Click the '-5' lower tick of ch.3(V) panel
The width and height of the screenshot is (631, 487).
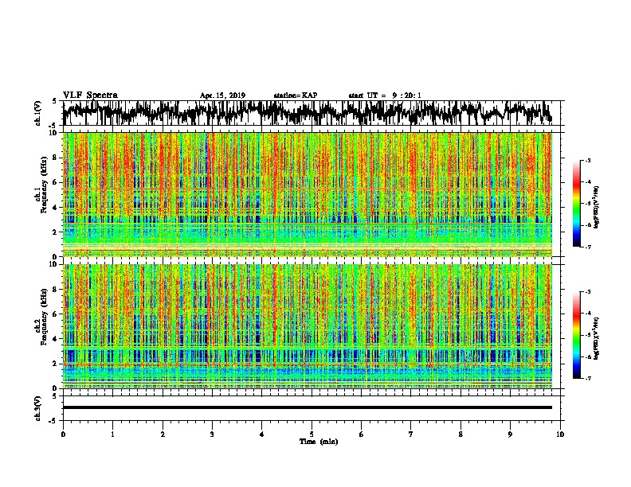[53, 421]
